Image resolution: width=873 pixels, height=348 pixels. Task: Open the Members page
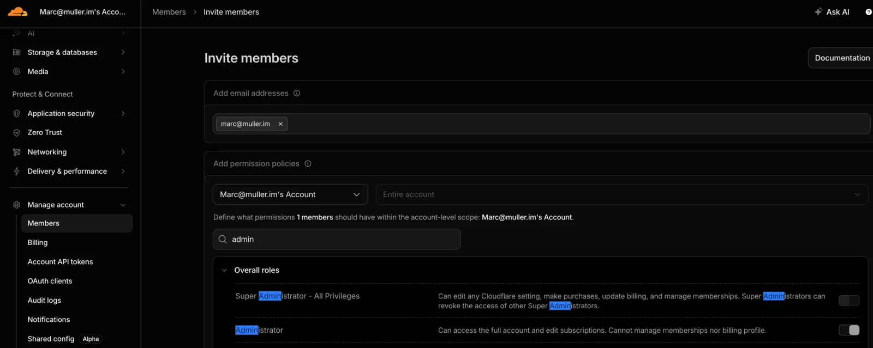click(x=76, y=223)
